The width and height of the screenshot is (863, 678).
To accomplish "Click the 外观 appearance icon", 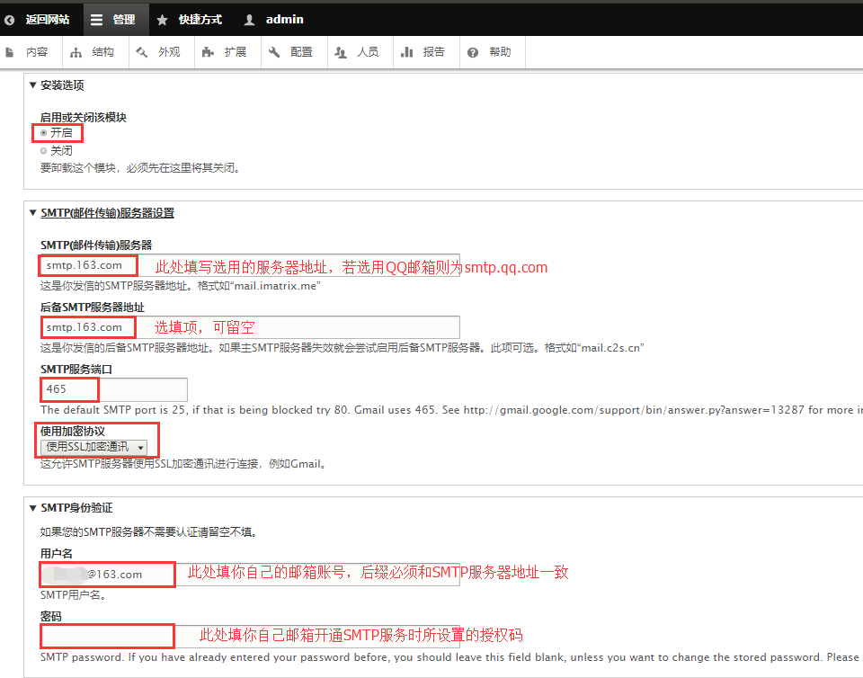I will pos(141,53).
